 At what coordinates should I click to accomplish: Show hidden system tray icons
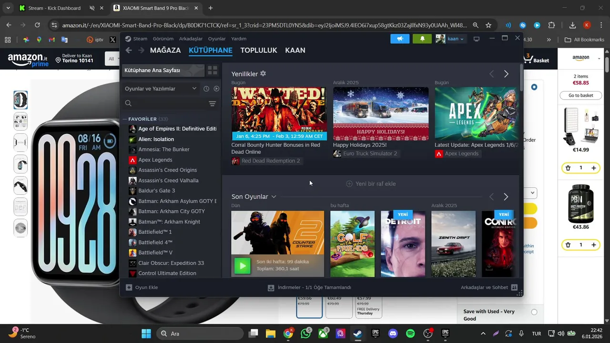coord(483,333)
